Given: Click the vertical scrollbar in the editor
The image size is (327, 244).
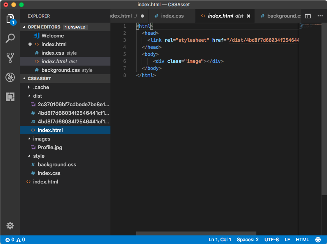Looking at the screenshot, I should coord(324,109).
